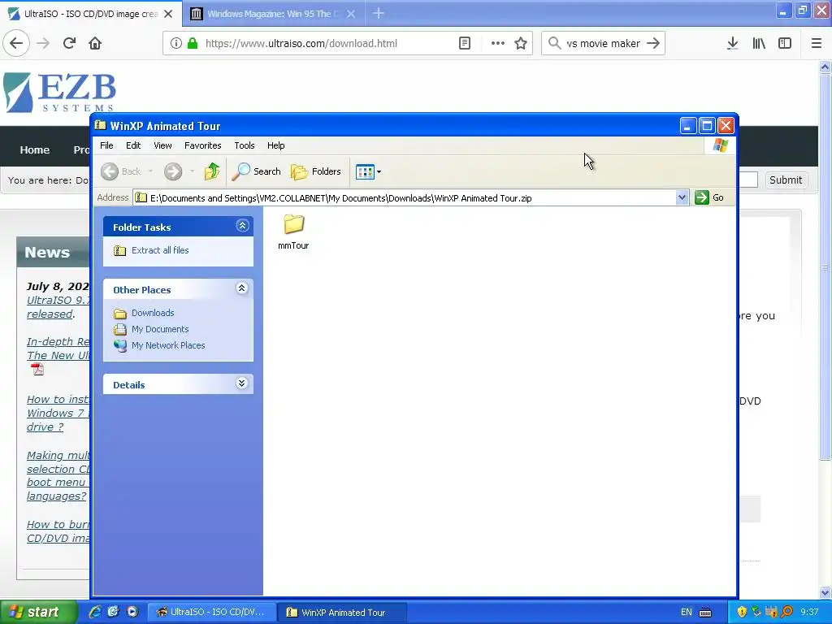
Task: Click the Explorer Back button
Action: pyautogui.click(x=121, y=171)
